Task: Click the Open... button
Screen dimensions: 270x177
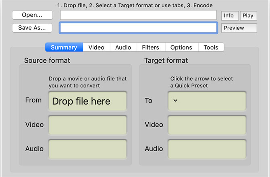Action: [x=32, y=15]
